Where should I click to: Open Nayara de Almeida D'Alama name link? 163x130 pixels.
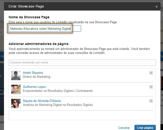[42, 101]
